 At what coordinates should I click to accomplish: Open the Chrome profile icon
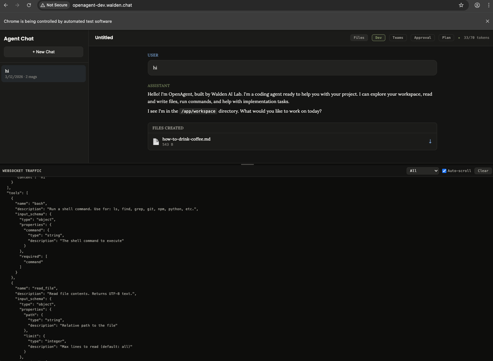click(x=477, y=5)
